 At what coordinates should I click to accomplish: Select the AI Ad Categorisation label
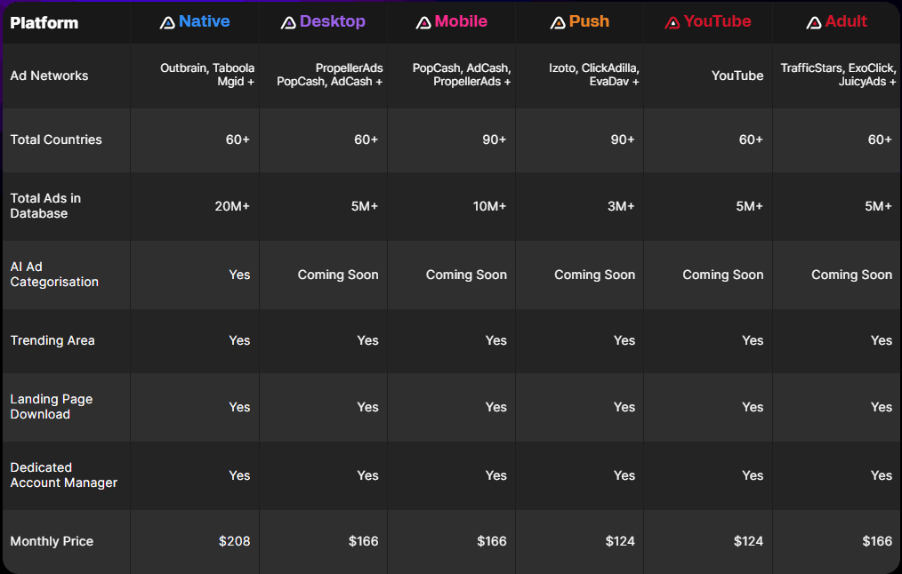tap(54, 274)
